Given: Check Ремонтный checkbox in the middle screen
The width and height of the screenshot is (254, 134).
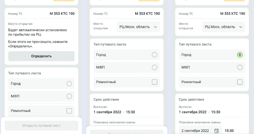Looking at the screenshot, I should pyautogui.click(x=155, y=82).
